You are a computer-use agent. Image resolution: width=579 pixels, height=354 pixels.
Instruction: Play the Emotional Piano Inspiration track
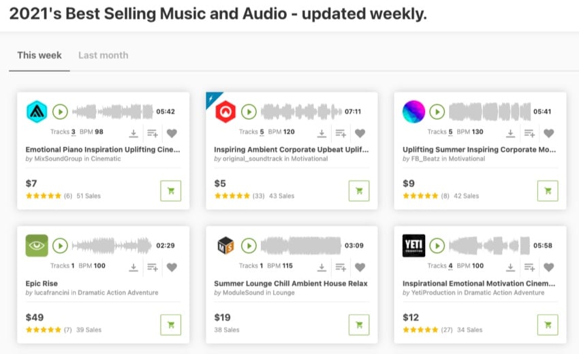(x=60, y=111)
